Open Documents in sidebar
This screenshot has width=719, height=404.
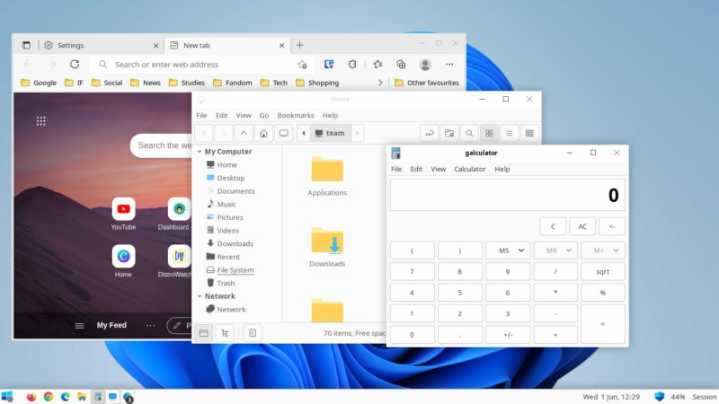tap(235, 191)
